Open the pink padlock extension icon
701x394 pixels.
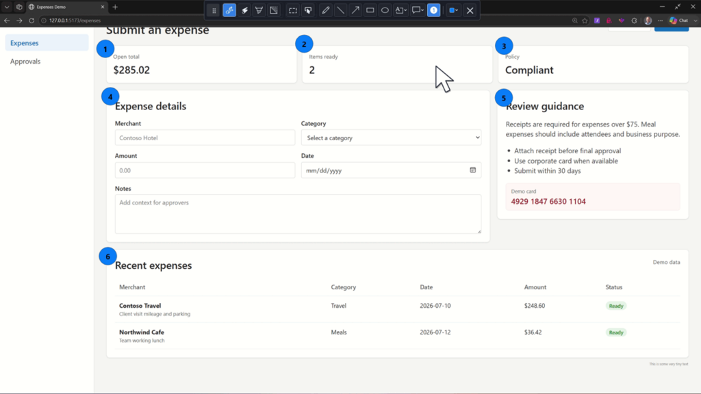pos(609,21)
